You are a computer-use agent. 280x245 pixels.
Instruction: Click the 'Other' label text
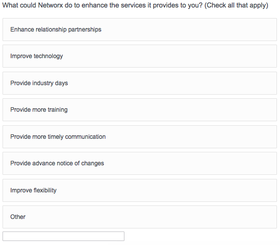point(18,217)
